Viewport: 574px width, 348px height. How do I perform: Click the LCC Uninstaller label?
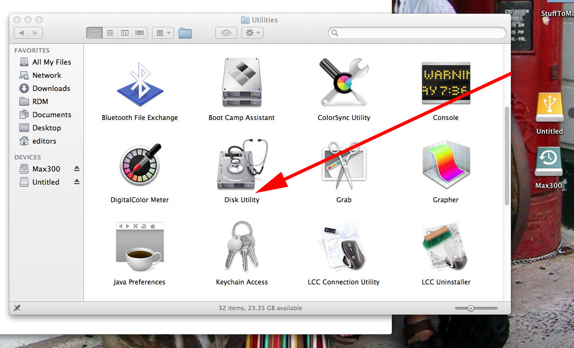tap(446, 282)
